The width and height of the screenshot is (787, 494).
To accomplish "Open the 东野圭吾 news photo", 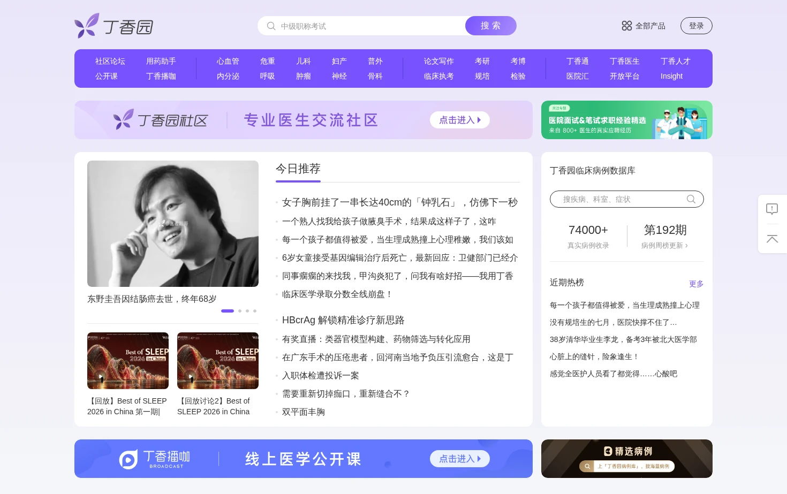I will coord(173,224).
